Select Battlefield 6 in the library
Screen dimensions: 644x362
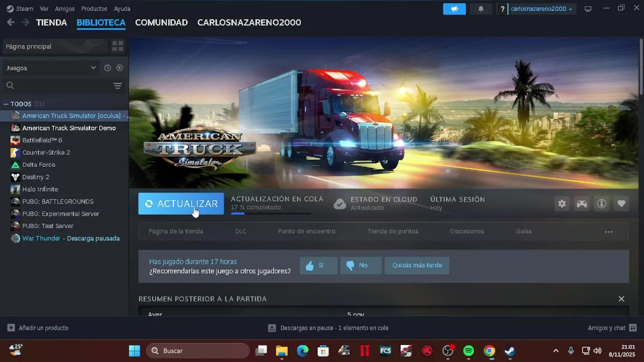tap(64, 140)
